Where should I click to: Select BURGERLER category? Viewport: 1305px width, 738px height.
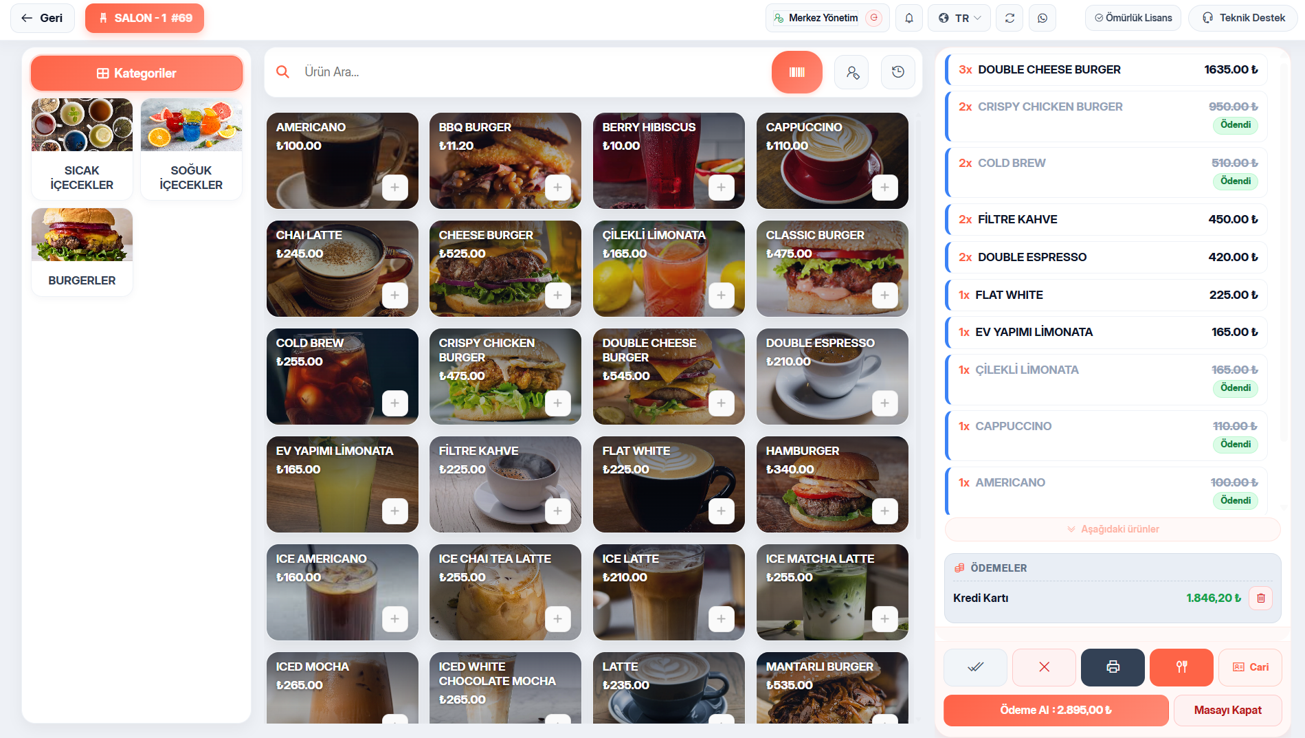click(82, 252)
